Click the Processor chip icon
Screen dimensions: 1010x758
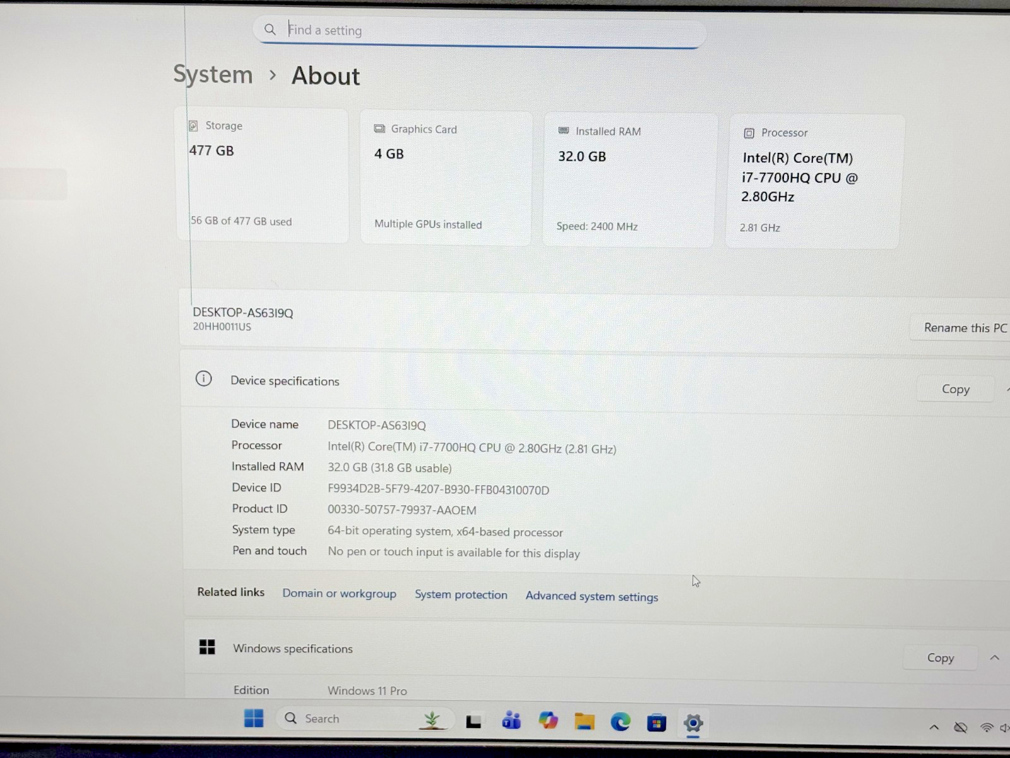749,133
